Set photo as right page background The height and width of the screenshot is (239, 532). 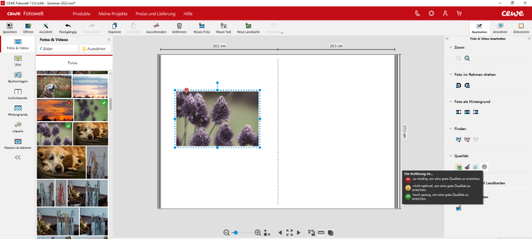click(x=476, y=112)
